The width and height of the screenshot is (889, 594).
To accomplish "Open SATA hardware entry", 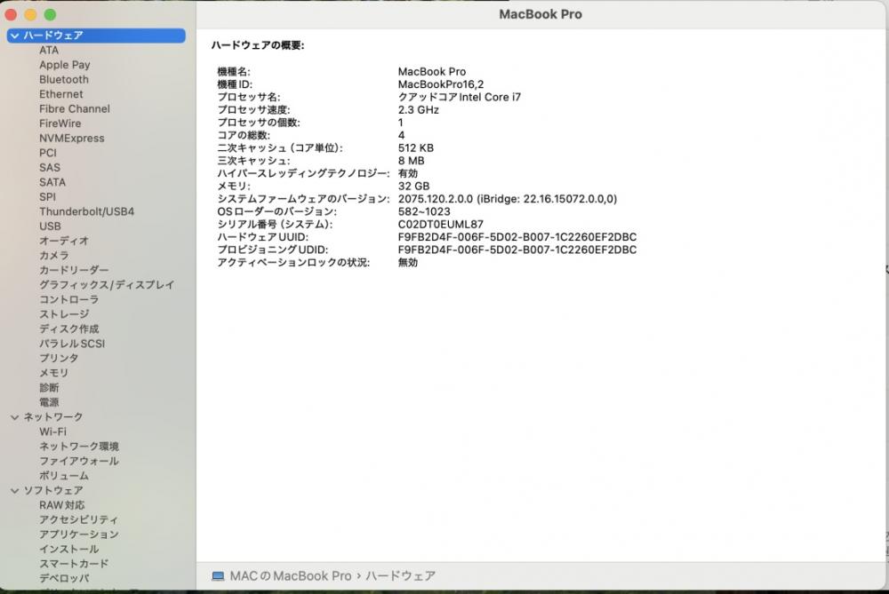I will tap(52, 183).
